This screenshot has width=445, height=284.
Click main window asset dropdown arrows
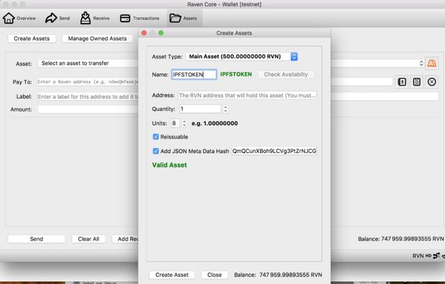click(421, 63)
